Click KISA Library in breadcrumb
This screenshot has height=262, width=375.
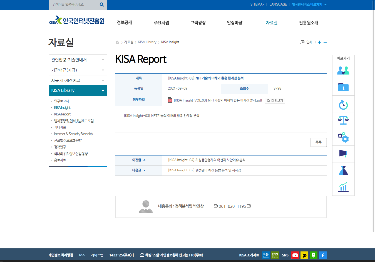click(147, 42)
